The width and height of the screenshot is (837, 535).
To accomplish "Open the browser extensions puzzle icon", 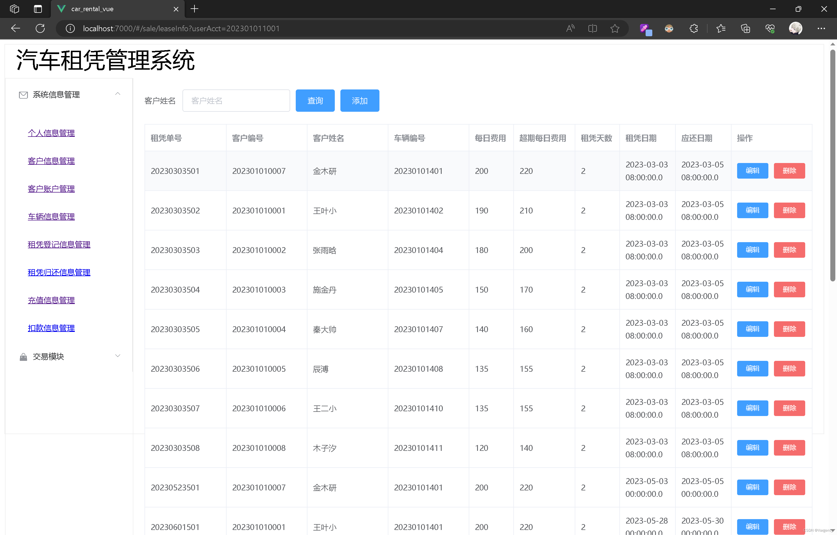I will click(x=694, y=28).
